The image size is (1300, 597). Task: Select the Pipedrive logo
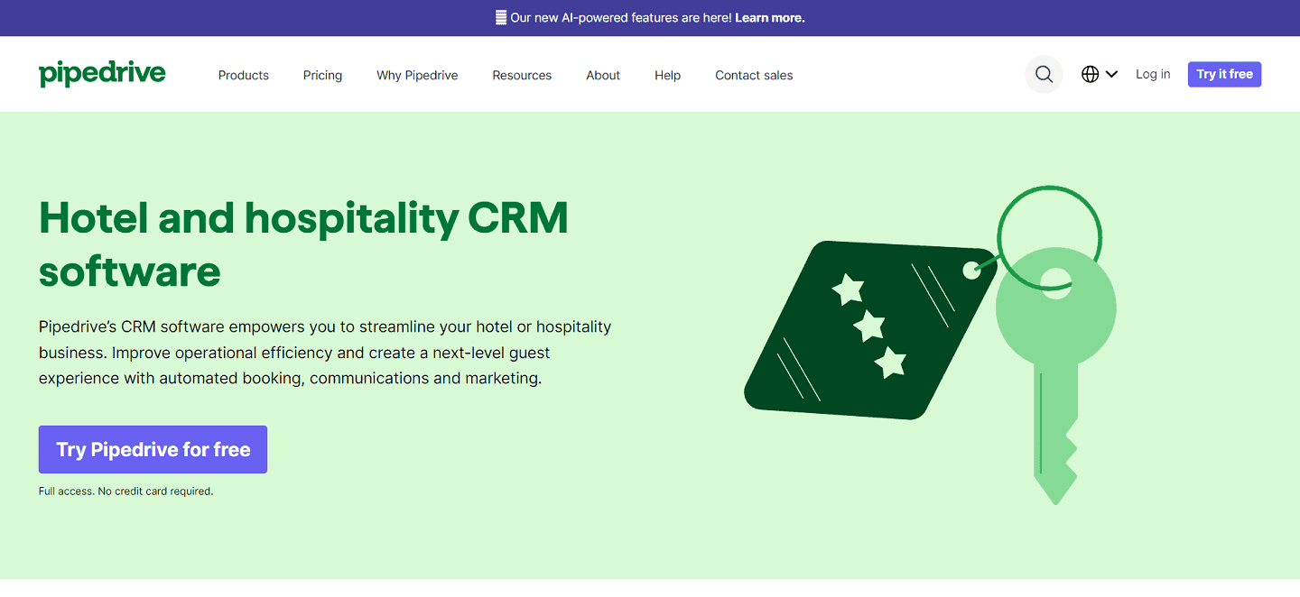pos(102,73)
